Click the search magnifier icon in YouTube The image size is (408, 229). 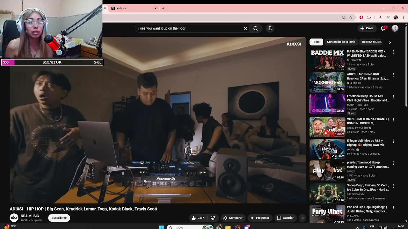(256, 28)
